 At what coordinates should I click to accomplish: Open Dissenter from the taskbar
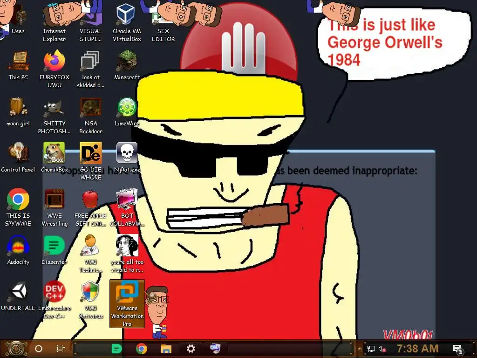116,349
